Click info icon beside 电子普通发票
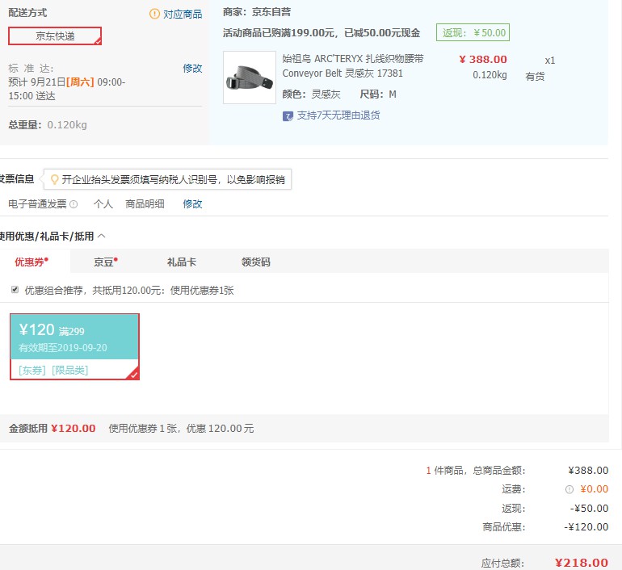 pyautogui.click(x=74, y=204)
